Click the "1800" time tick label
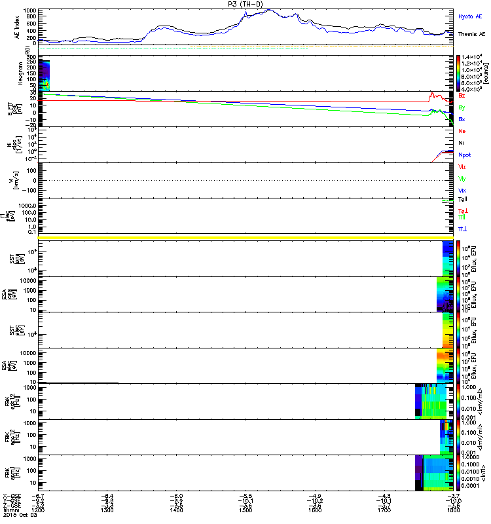This screenshot has height=524, width=491. [x=453, y=510]
